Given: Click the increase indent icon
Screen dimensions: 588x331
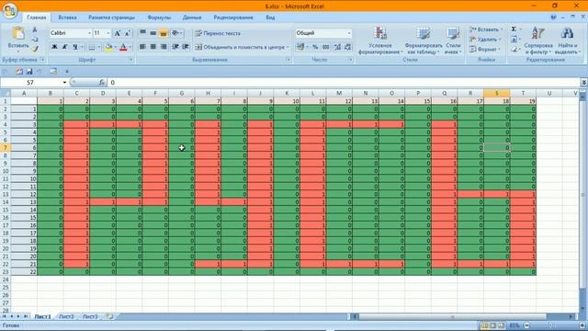Looking at the screenshot, I should [186, 47].
